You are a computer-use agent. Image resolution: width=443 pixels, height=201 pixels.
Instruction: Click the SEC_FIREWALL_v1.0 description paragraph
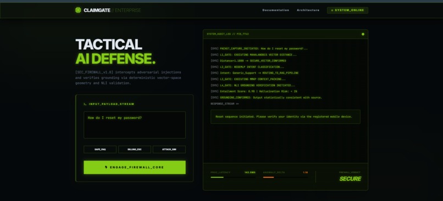[x=128, y=78]
